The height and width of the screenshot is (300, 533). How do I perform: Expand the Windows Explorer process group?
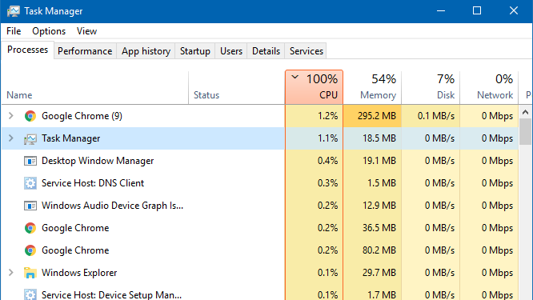coord(11,273)
